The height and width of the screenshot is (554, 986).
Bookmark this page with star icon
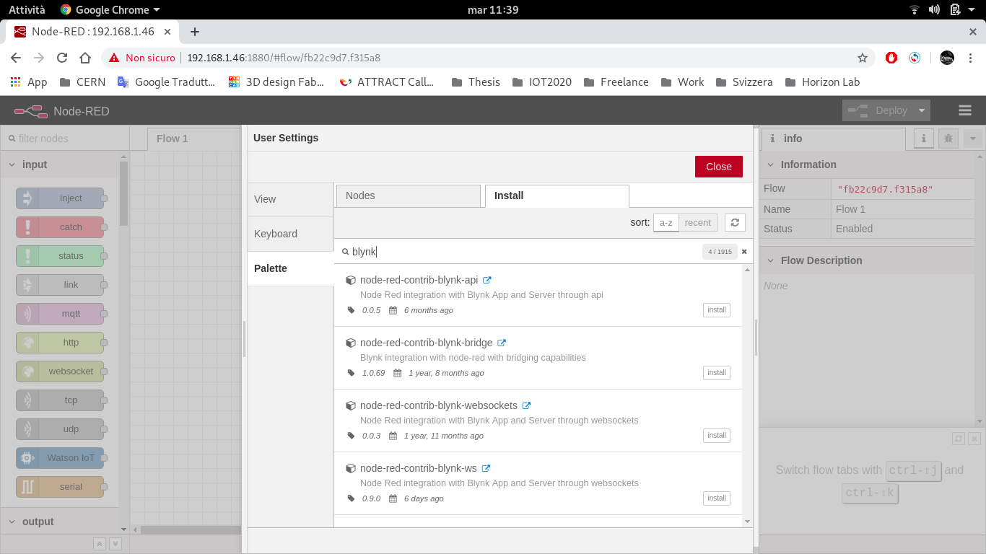click(862, 58)
